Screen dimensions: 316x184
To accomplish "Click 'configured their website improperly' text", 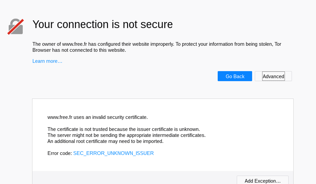I will [136, 44].
